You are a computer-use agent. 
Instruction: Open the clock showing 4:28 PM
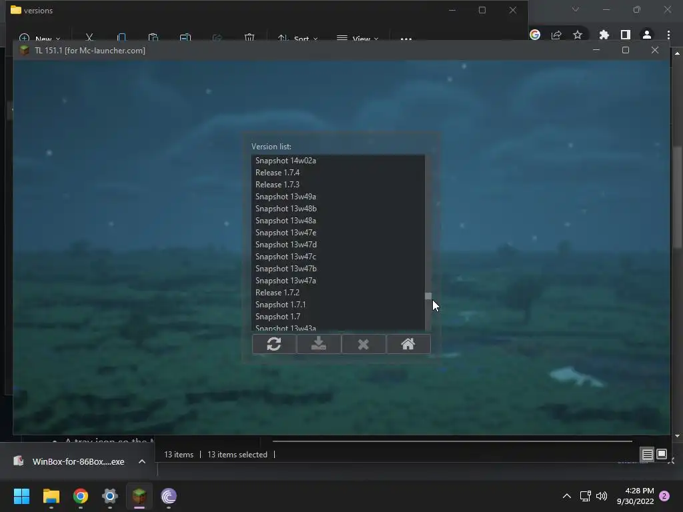point(635,496)
